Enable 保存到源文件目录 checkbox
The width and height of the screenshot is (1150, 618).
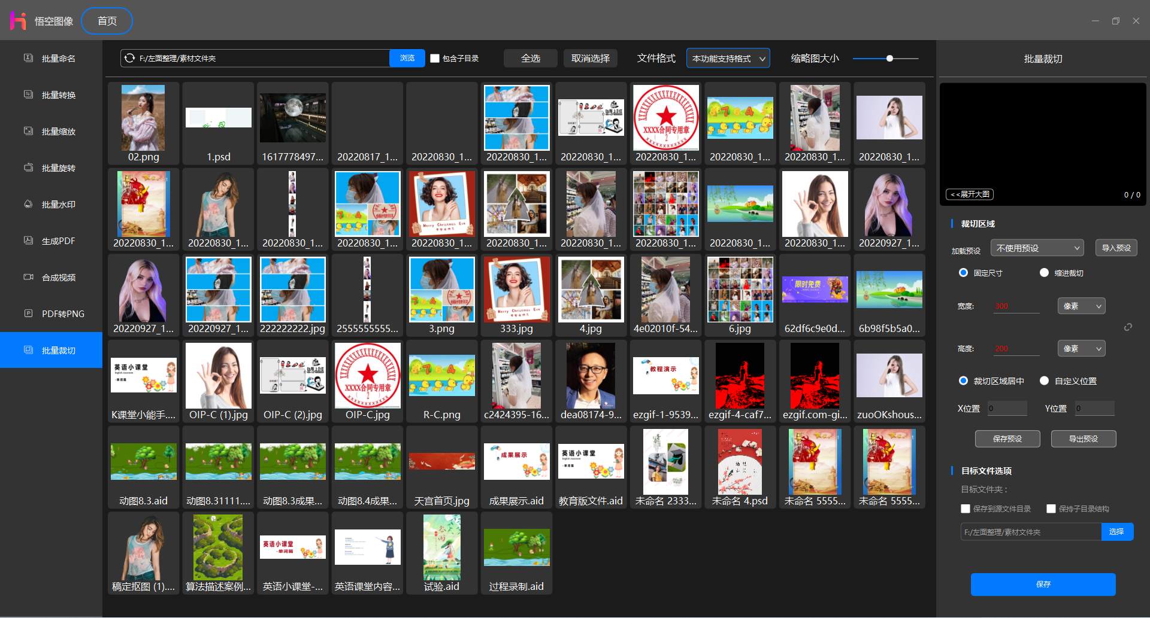pos(966,509)
